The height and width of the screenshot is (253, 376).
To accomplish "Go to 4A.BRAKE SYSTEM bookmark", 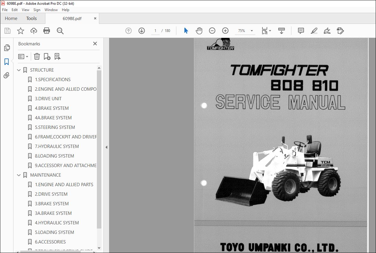I will pos(53,118).
